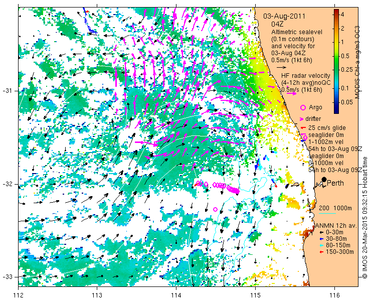Click the 04Z time label
The height and width of the screenshot is (301, 371).
278,24
